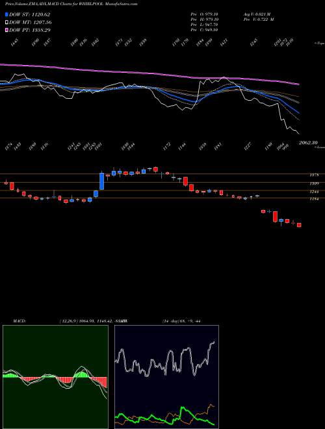Click the white DOW MT legend swatch
Image resolution: width=325 pixels, height=429 pixels.
pyautogui.click(x=6, y=22)
